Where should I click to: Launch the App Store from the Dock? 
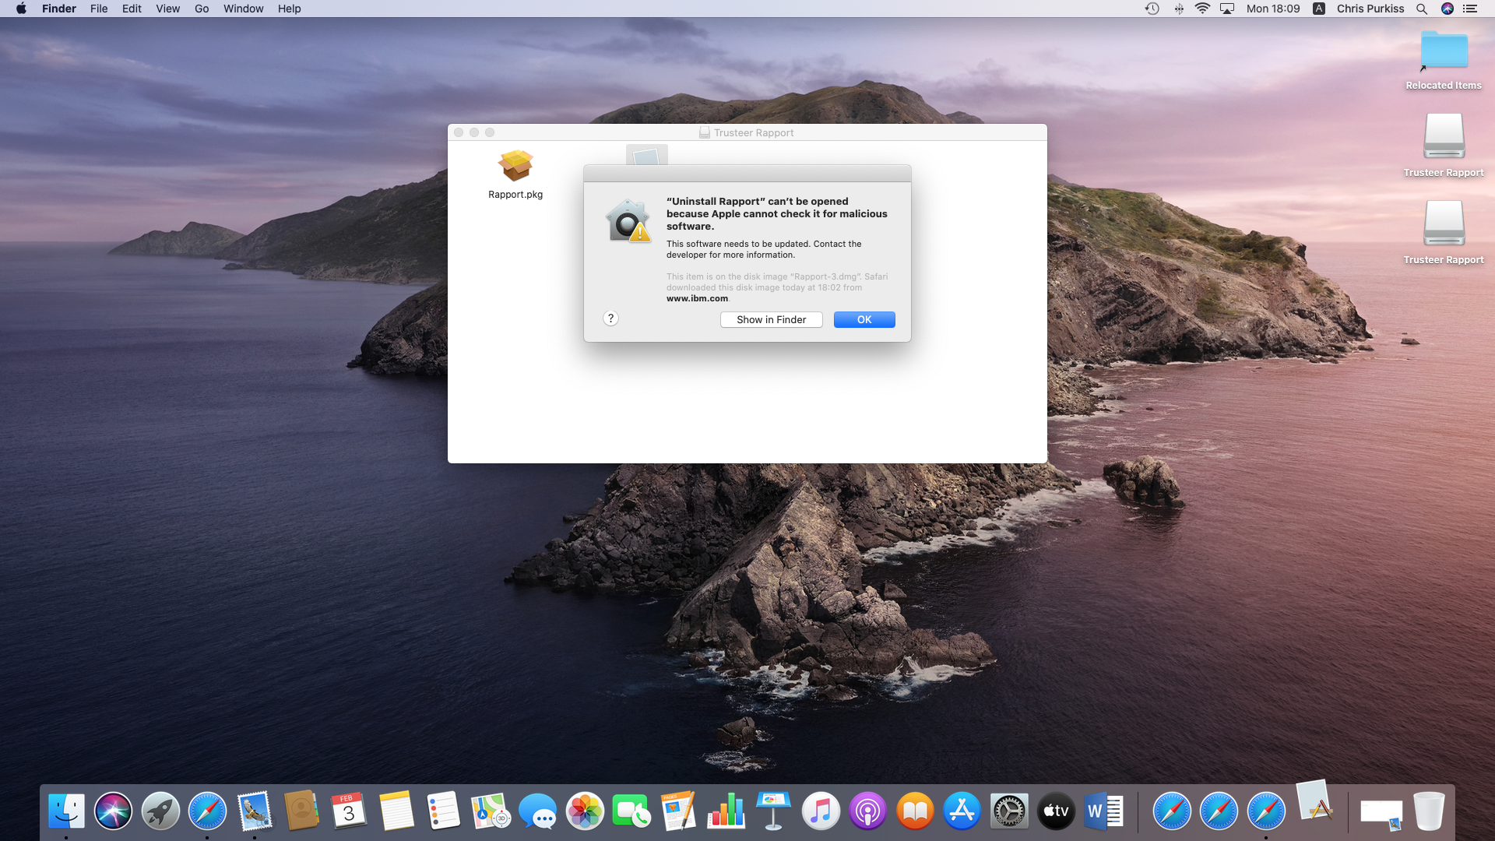tap(962, 811)
